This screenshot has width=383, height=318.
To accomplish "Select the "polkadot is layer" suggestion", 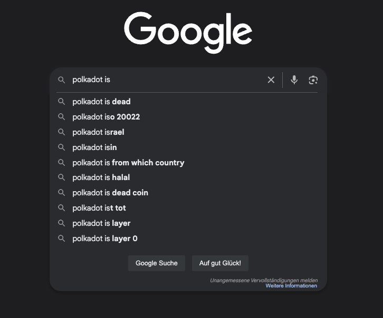I will pyautogui.click(x=101, y=223).
